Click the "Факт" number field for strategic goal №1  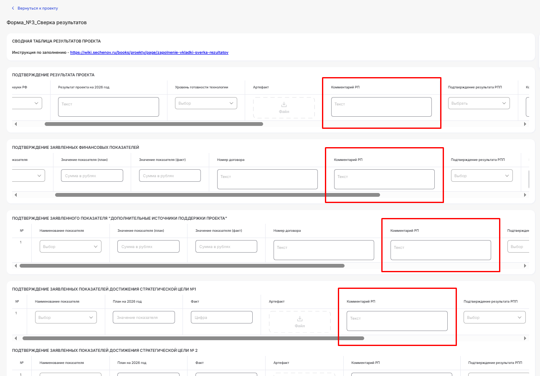[x=221, y=318]
